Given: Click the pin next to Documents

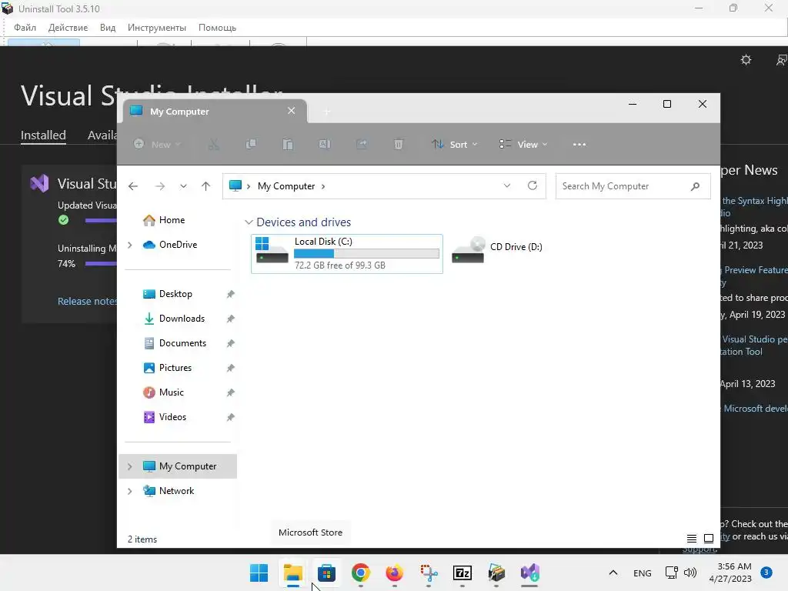Looking at the screenshot, I should [x=230, y=343].
